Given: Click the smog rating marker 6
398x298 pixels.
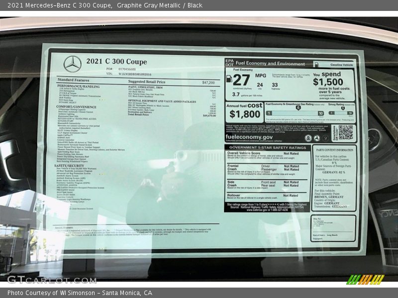Looking at the screenshot, I should [x=343, y=108].
